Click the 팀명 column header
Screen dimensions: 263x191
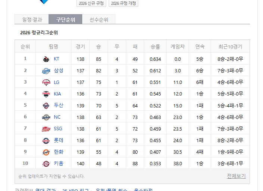tap(53, 46)
